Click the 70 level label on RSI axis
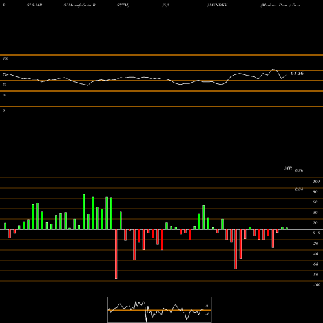The height and width of the screenshot is (323, 323). coord(5,74)
